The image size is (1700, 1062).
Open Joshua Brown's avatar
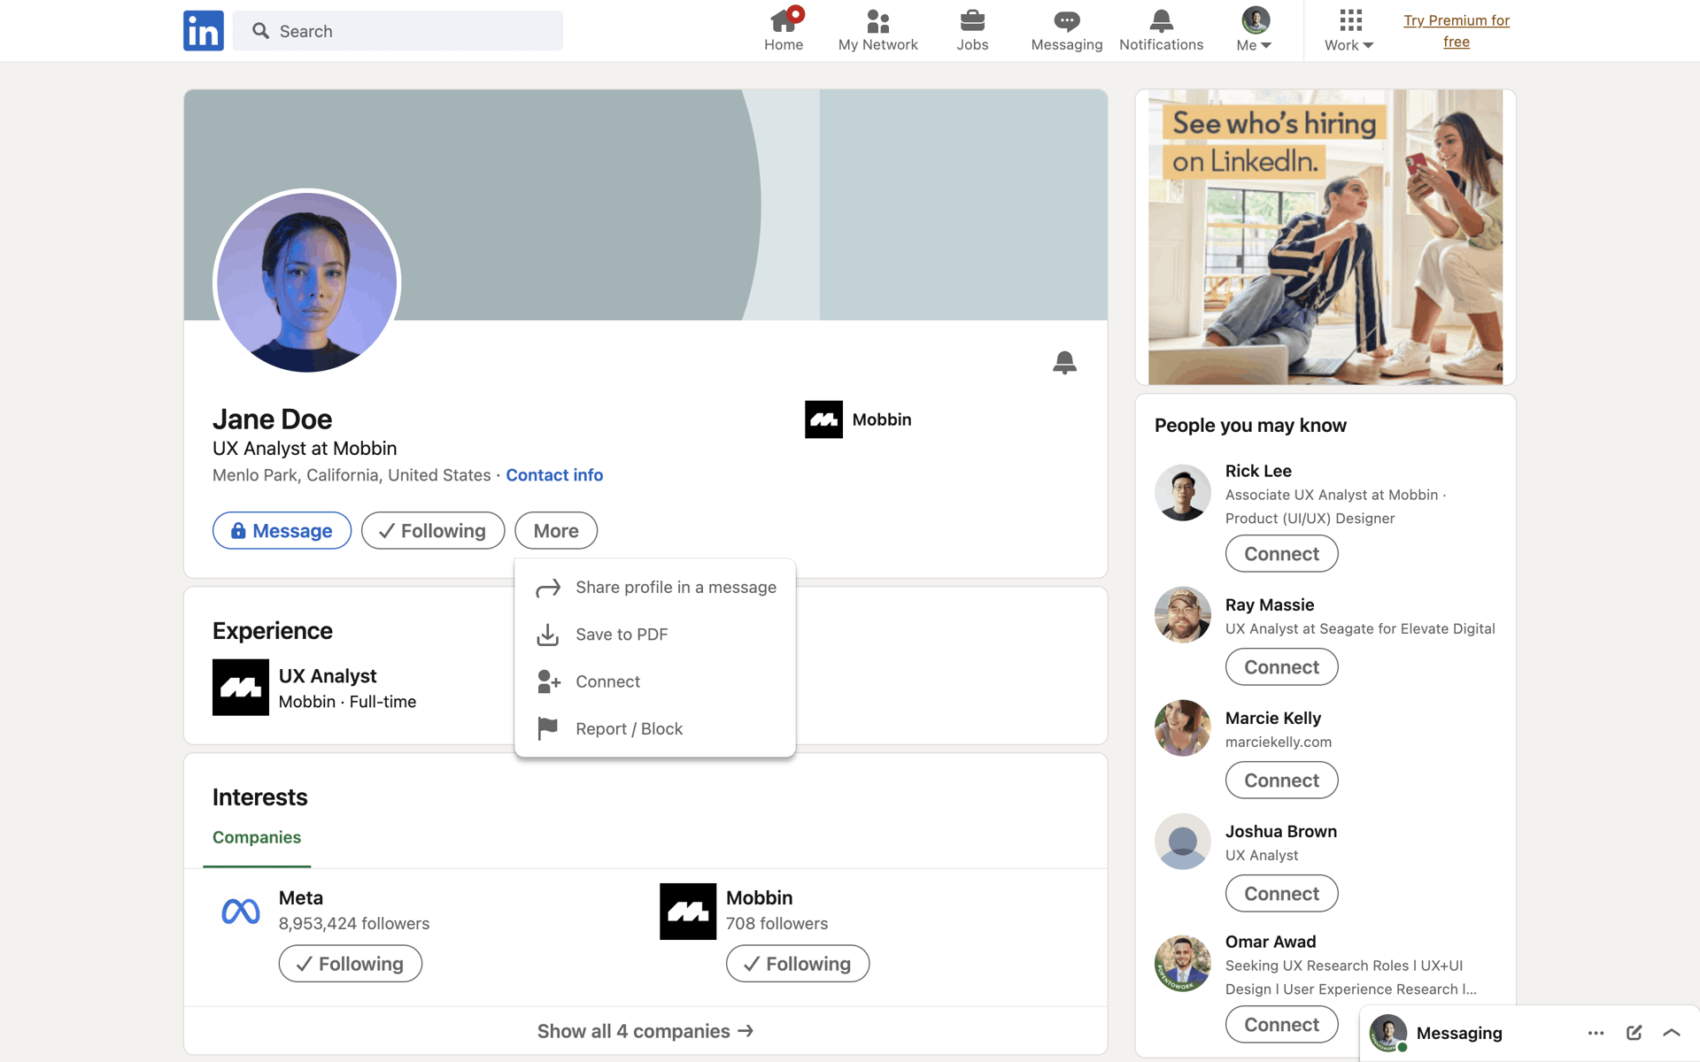coord(1183,842)
